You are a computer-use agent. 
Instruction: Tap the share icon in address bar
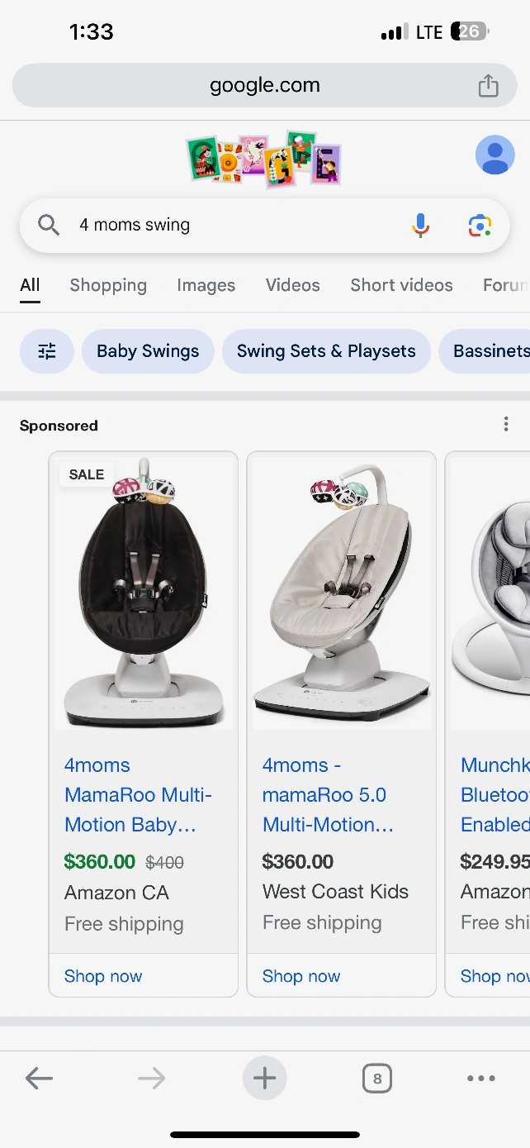point(488,85)
